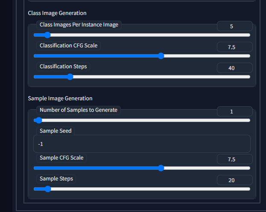Click the Classification CFG Scale slider handle
Image resolution: width=266 pixels, height=212 pixels.
[x=161, y=56]
